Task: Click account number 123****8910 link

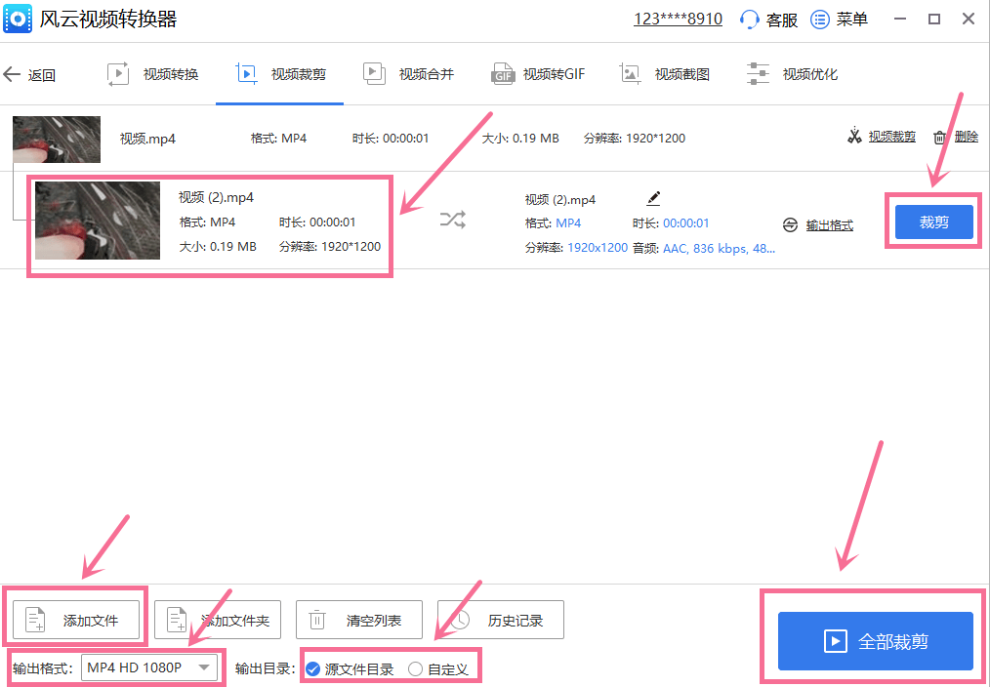Action: [679, 19]
